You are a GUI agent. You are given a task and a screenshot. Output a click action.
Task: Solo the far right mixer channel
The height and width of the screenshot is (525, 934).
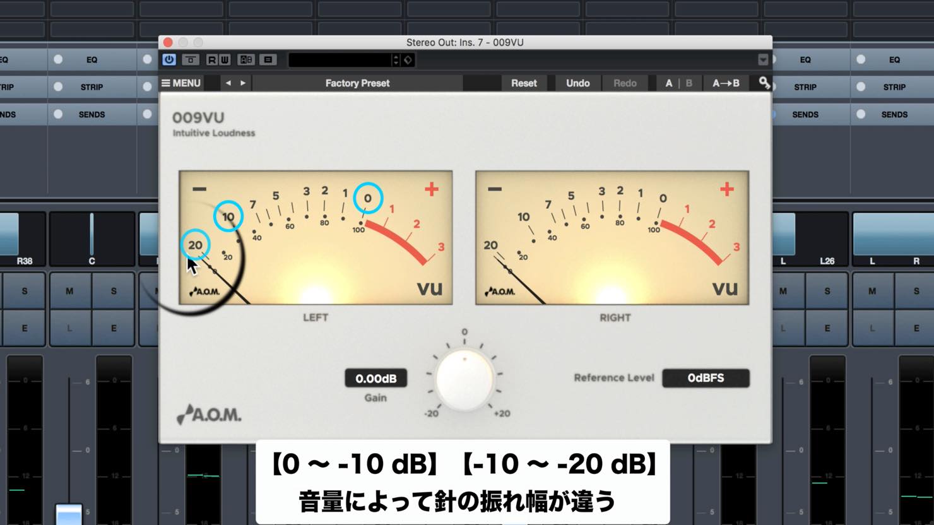coord(916,291)
